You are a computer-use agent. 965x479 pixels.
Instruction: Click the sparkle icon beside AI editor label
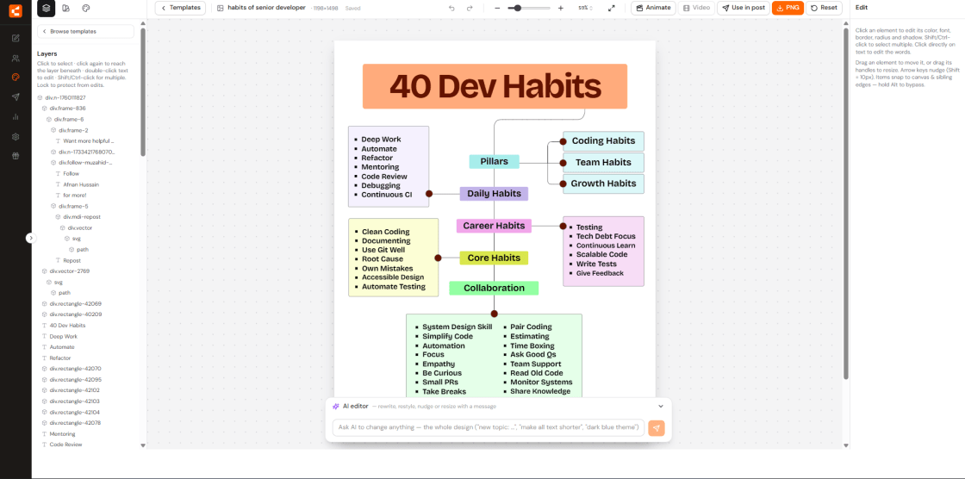pos(335,407)
